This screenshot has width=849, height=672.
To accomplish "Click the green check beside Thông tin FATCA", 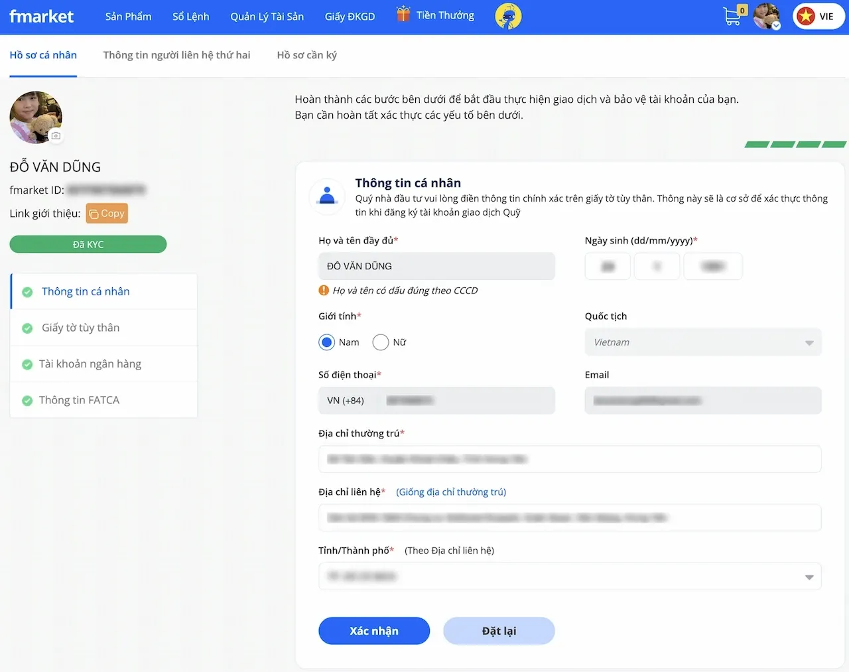I will tap(27, 400).
